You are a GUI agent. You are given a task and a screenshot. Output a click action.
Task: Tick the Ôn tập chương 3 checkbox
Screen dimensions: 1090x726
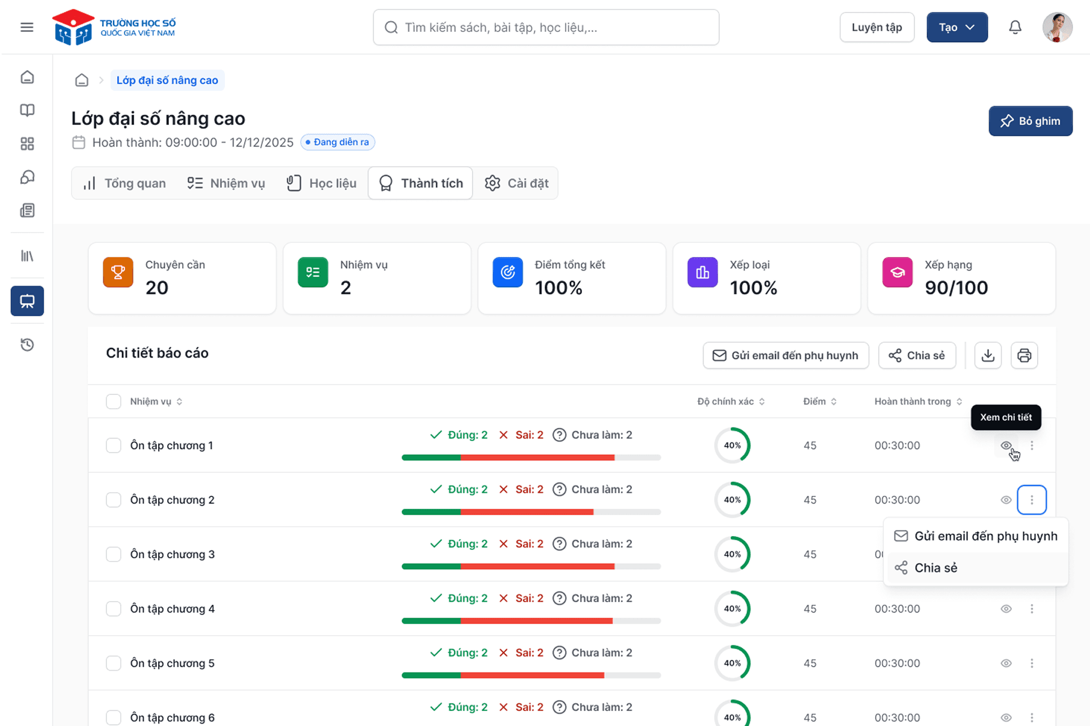(114, 554)
